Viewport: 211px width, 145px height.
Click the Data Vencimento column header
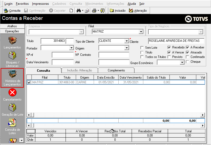pos(131,78)
